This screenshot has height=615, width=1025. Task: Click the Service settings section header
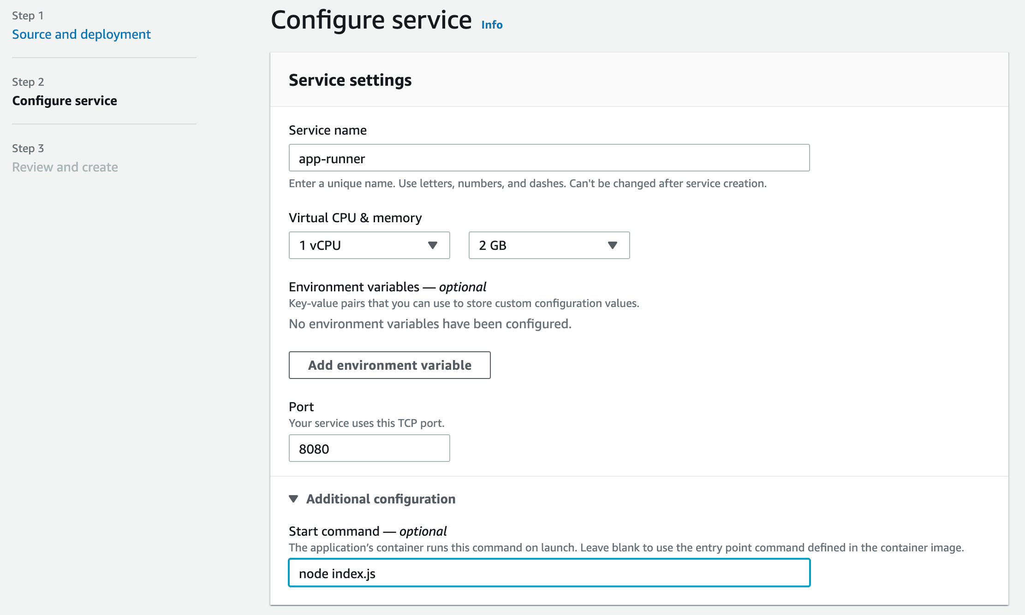coord(350,80)
